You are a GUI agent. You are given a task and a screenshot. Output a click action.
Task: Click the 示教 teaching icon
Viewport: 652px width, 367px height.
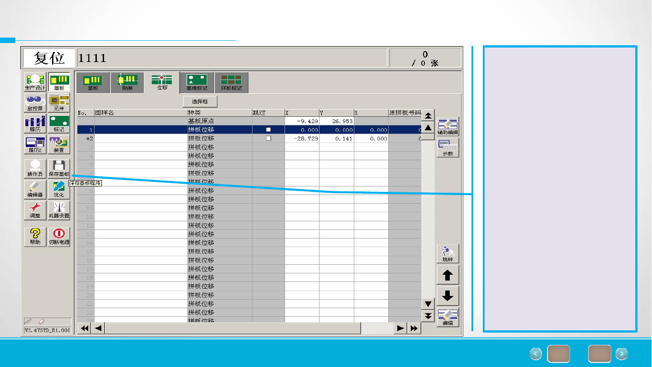448,148
